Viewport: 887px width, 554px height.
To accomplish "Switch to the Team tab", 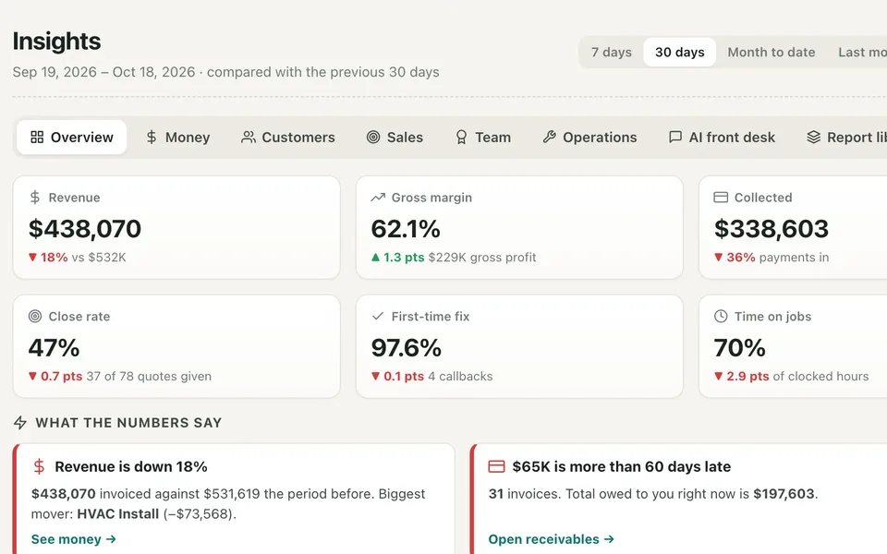I will [x=483, y=138].
